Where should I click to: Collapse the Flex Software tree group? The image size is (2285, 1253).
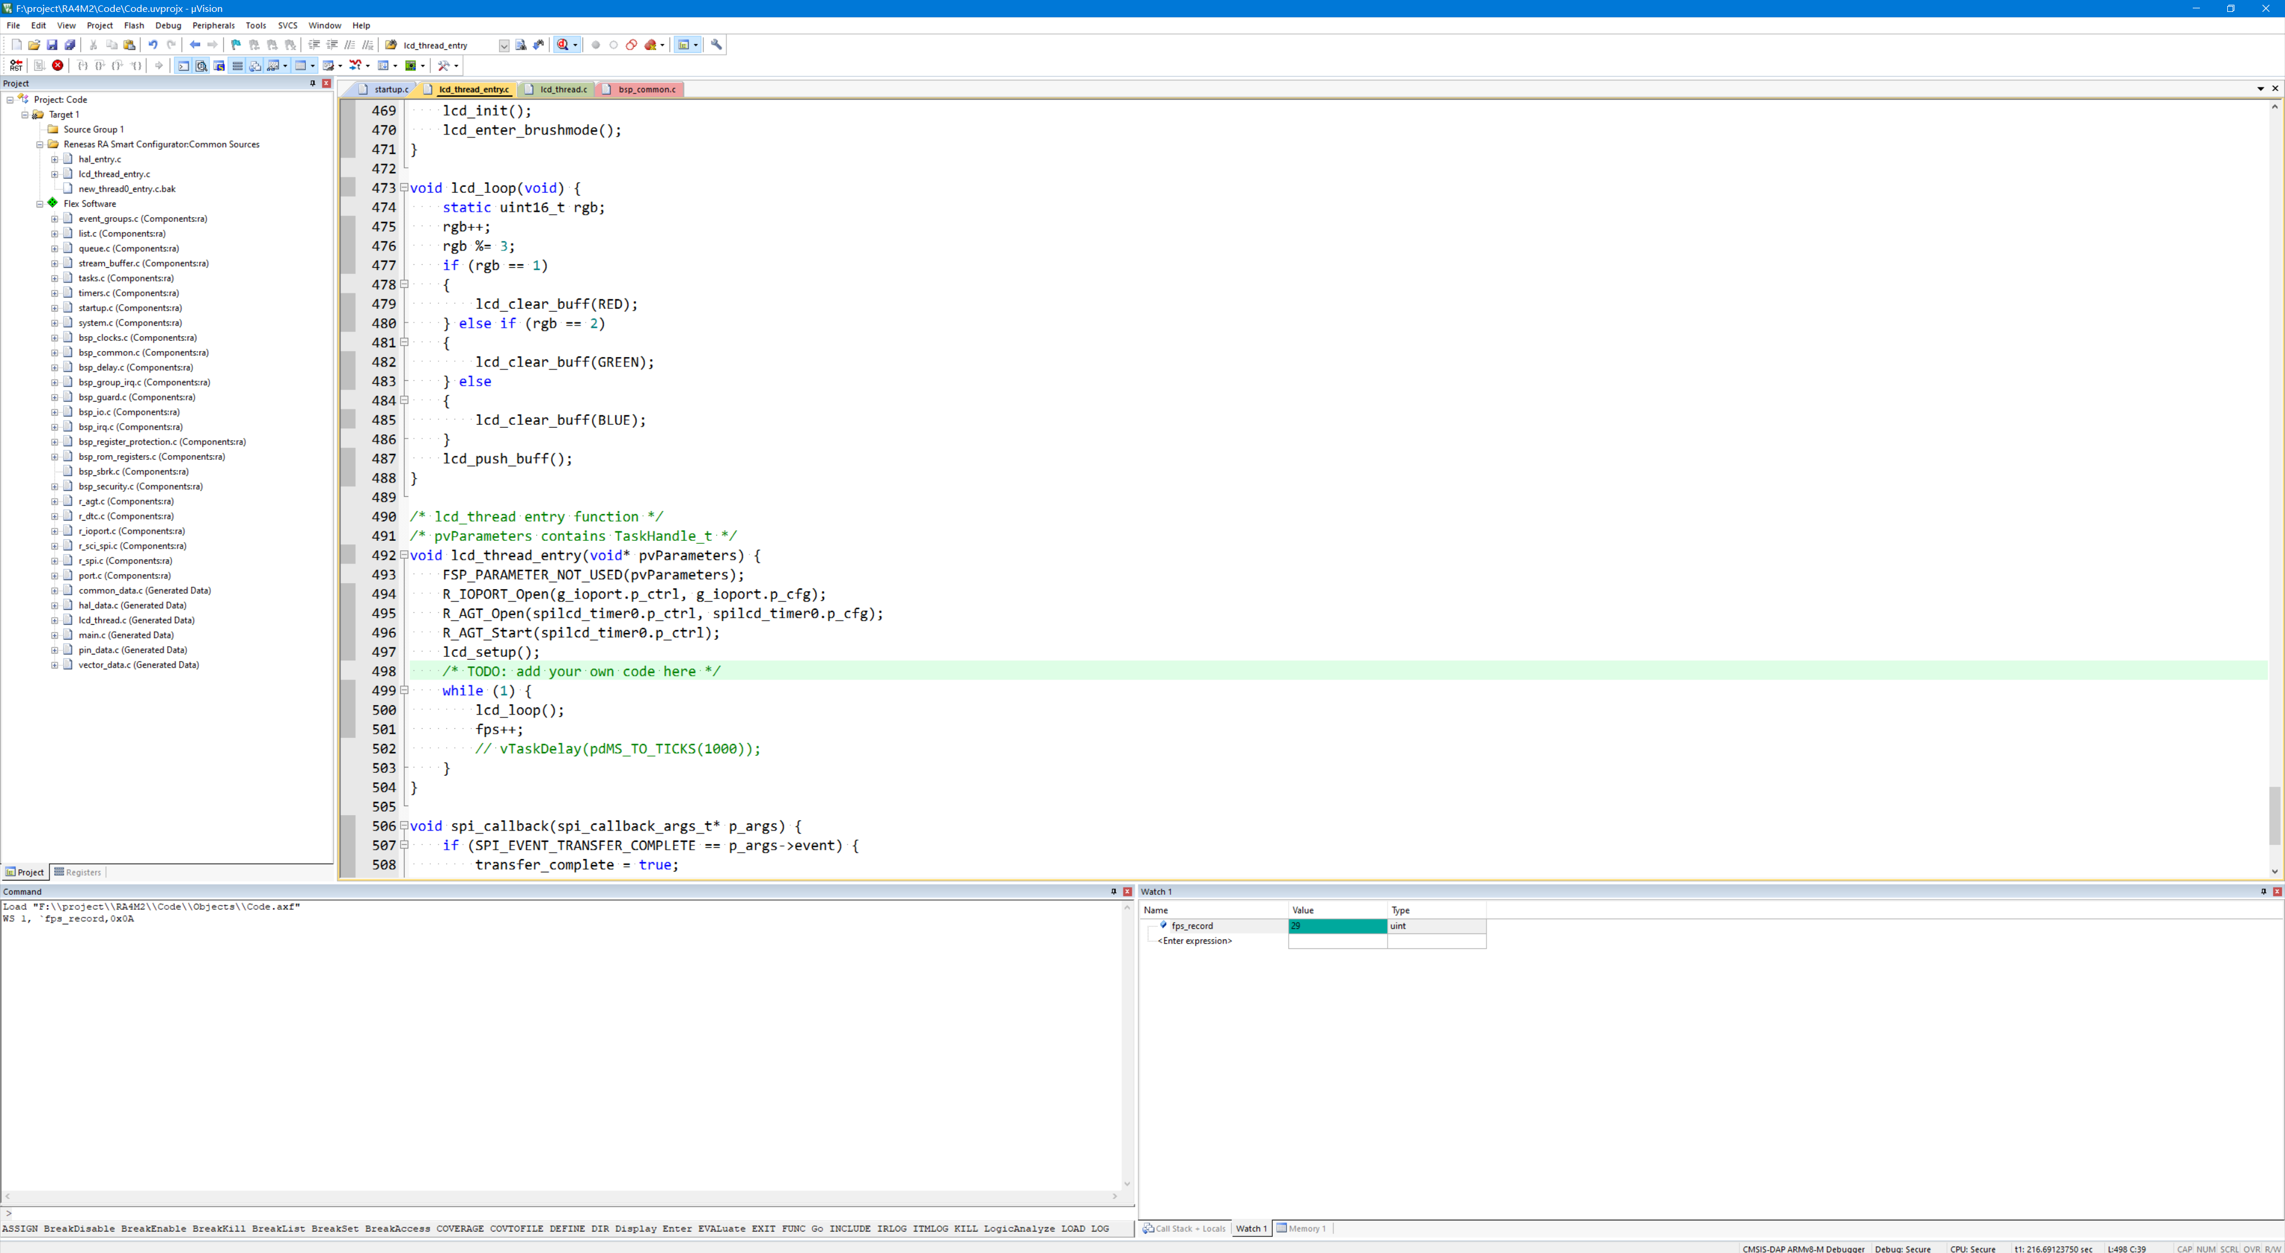point(40,204)
